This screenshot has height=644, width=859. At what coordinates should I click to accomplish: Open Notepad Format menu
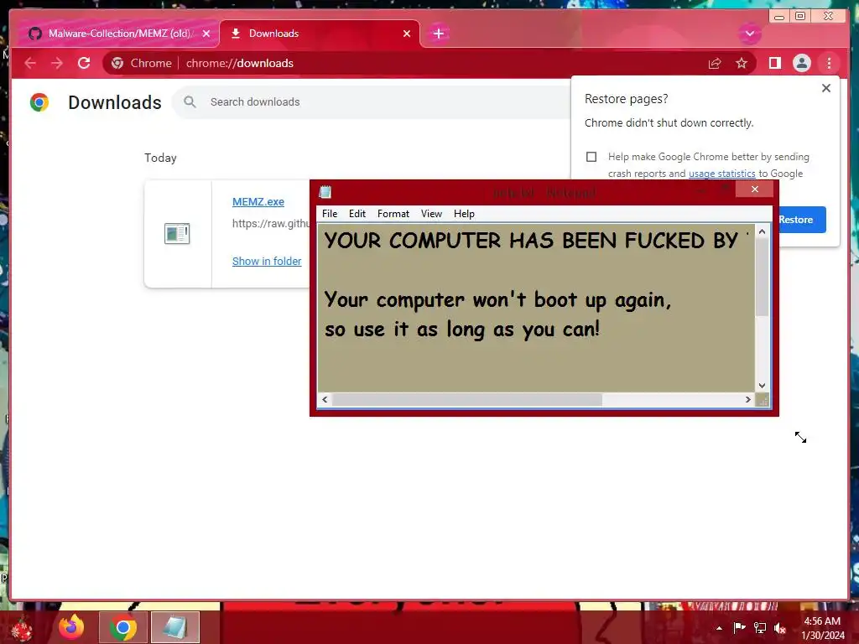coord(393,214)
